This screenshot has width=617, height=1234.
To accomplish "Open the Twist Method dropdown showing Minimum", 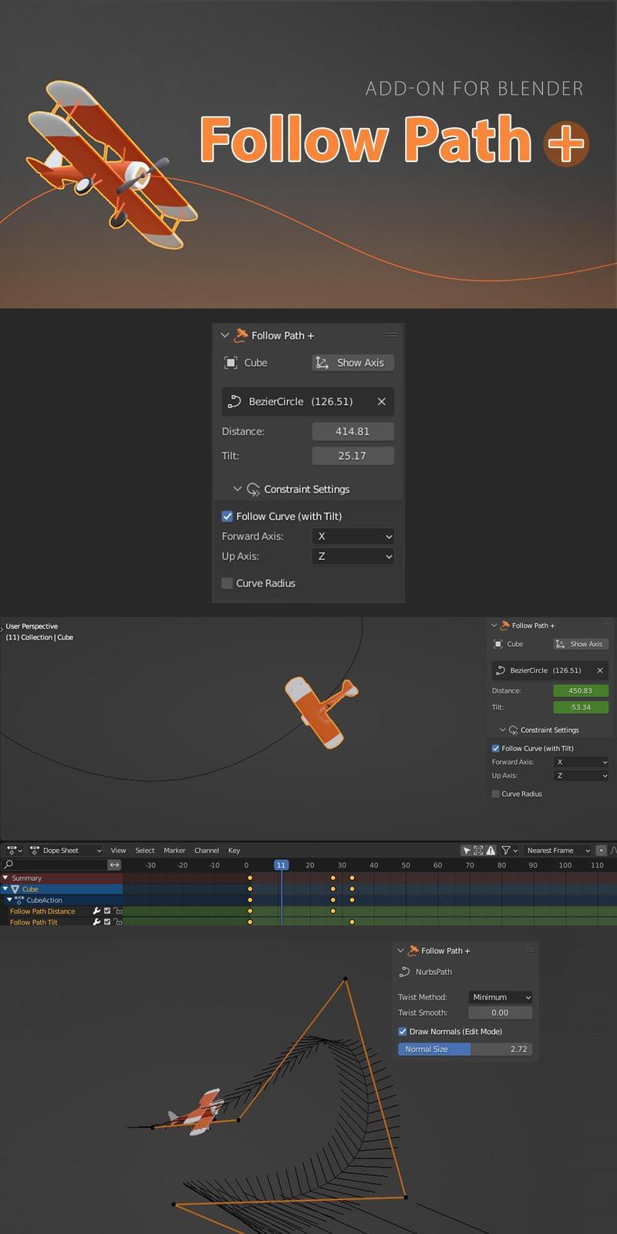I will tap(501, 997).
